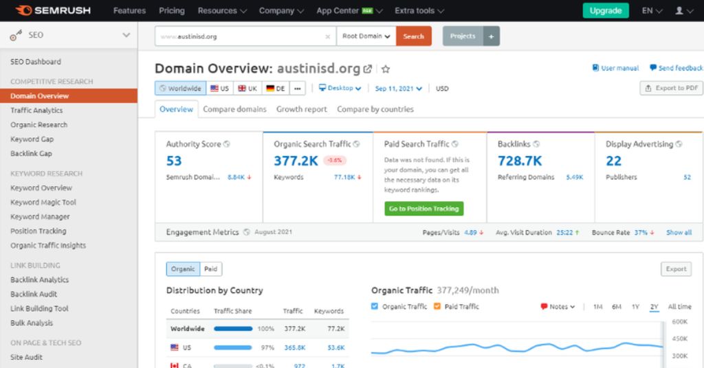Toggle the Paid Traffic checkbox
This screenshot has height=368, width=704.
(437, 307)
